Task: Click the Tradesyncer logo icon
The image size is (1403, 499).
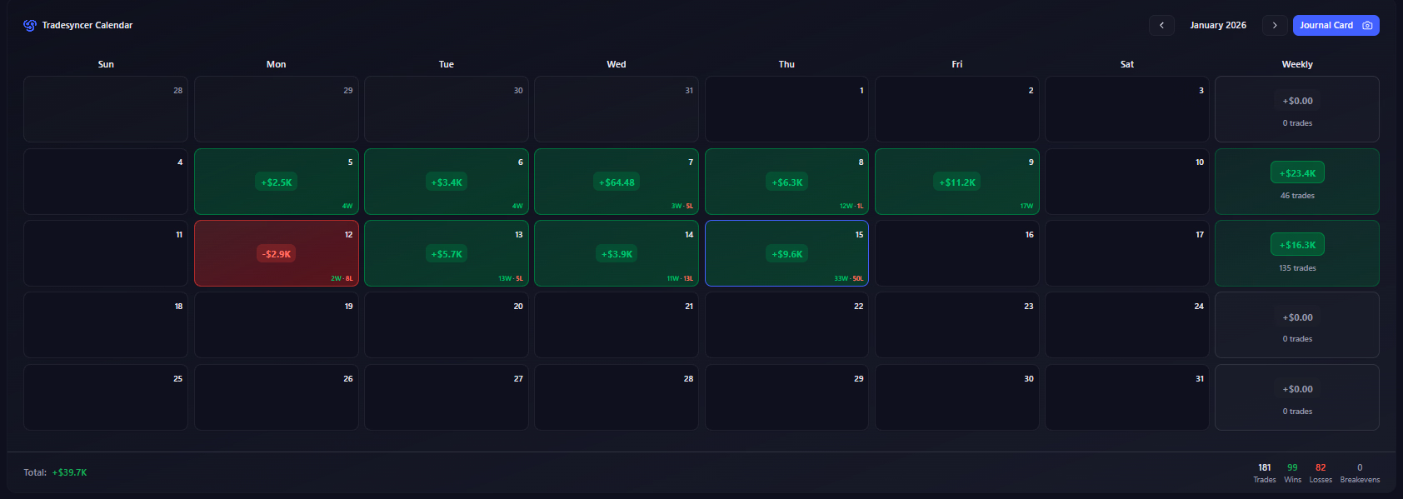Action: pyautogui.click(x=30, y=25)
